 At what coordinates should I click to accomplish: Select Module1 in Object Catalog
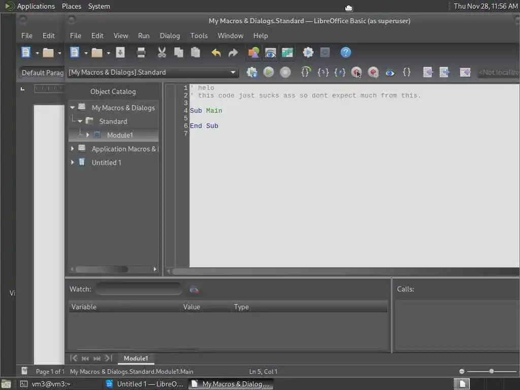(x=120, y=135)
